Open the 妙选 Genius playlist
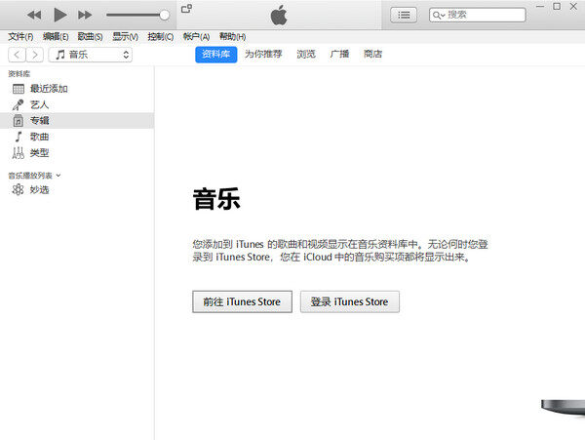Image resolution: width=585 pixels, height=440 pixels. coord(77,190)
